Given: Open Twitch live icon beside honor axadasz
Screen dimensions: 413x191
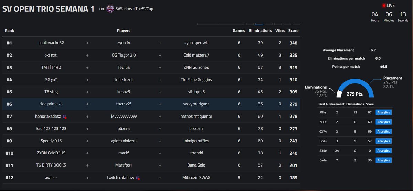Looking at the screenshot, I should pyautogui.click(x=65, y=117).
